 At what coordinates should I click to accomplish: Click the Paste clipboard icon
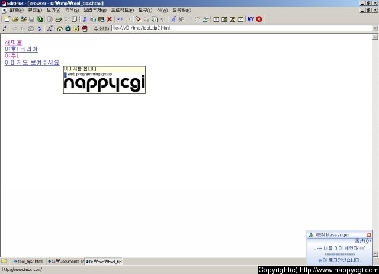click(x=101, y=20)
